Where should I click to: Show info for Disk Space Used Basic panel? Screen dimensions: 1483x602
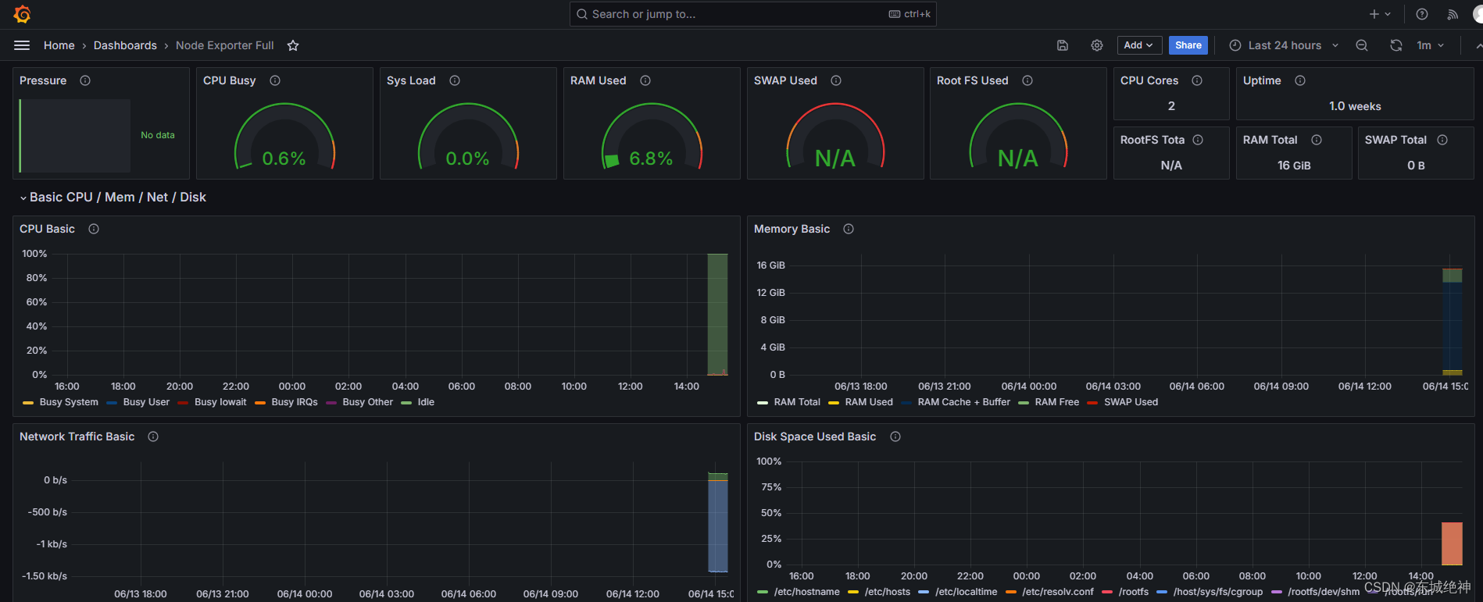click(895, 436)
